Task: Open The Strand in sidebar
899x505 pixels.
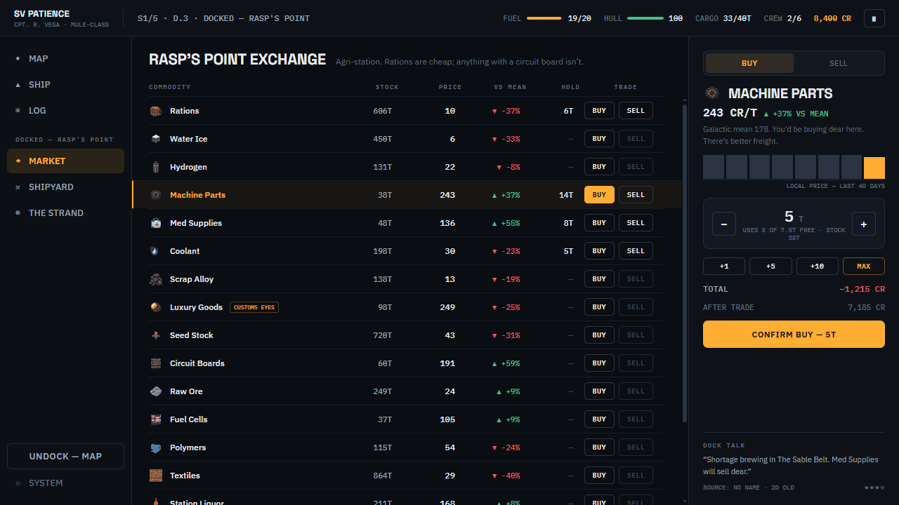Action: click(65, 213)
